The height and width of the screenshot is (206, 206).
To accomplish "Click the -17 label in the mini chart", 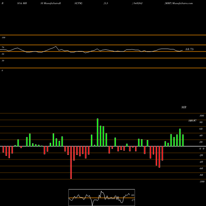I will 133,200.
